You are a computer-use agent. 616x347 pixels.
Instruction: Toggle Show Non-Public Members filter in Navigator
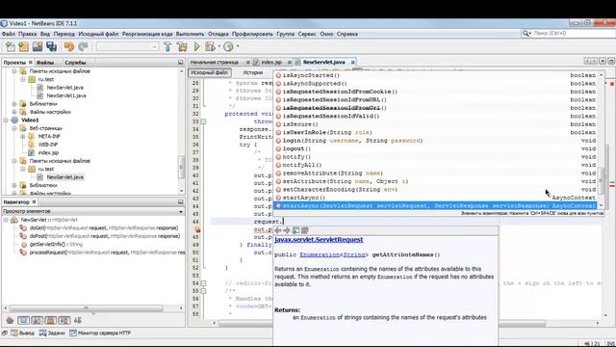coord(50,321)
